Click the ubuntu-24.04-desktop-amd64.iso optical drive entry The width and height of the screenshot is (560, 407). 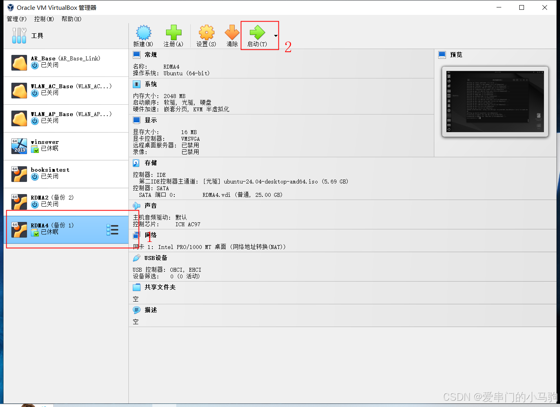275,182
